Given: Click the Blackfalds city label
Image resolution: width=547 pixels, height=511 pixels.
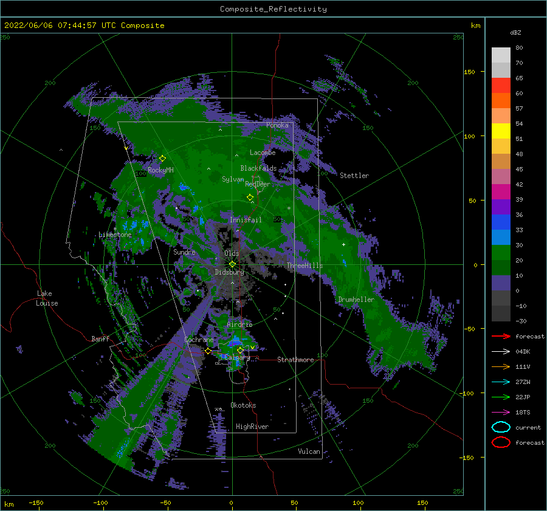Looking at the screenshot, I should point(258,168).
